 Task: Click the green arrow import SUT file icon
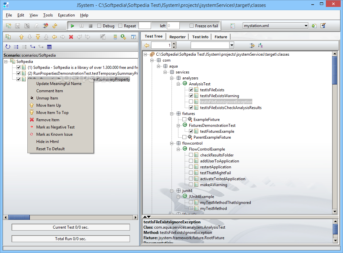click(x=314, y=26)
